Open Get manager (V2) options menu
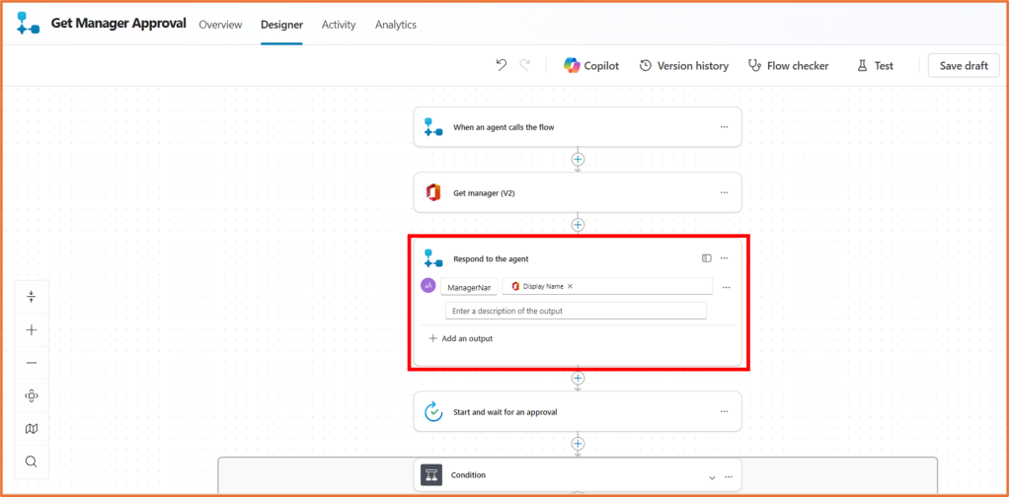Viewport: 1009px width, 497px height. pos(724,192)
